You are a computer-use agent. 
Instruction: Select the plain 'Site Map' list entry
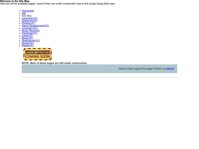[27, 16]
